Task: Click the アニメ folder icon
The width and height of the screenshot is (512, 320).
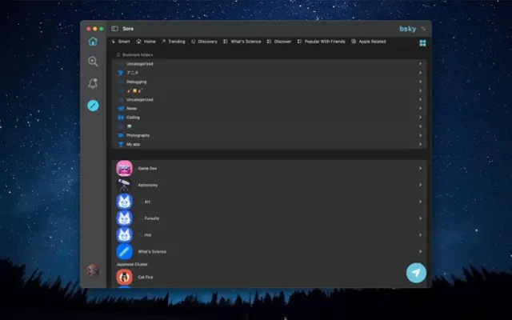Action: click(121, 73)
